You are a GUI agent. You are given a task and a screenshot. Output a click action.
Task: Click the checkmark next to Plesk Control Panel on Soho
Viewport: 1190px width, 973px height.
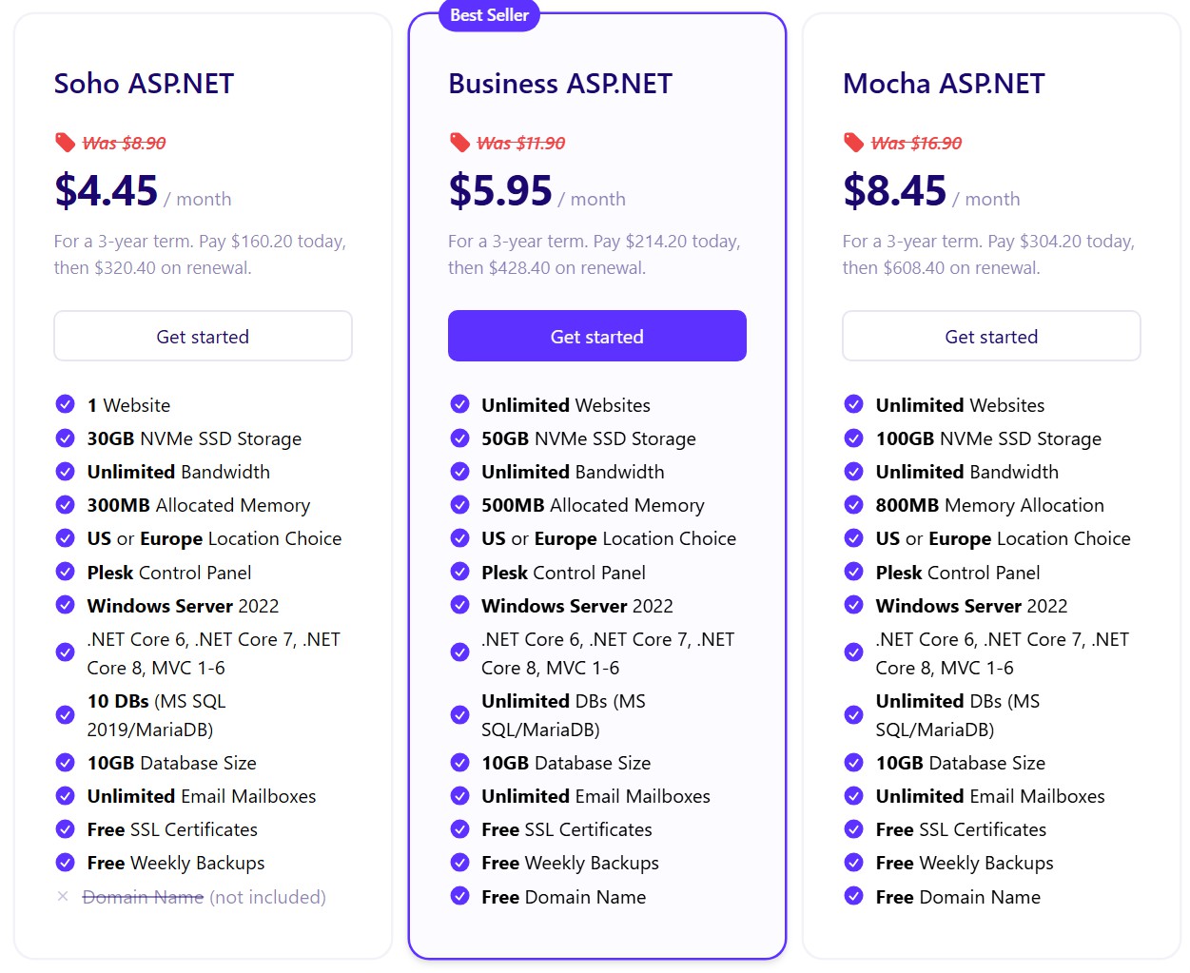(65, 571)
